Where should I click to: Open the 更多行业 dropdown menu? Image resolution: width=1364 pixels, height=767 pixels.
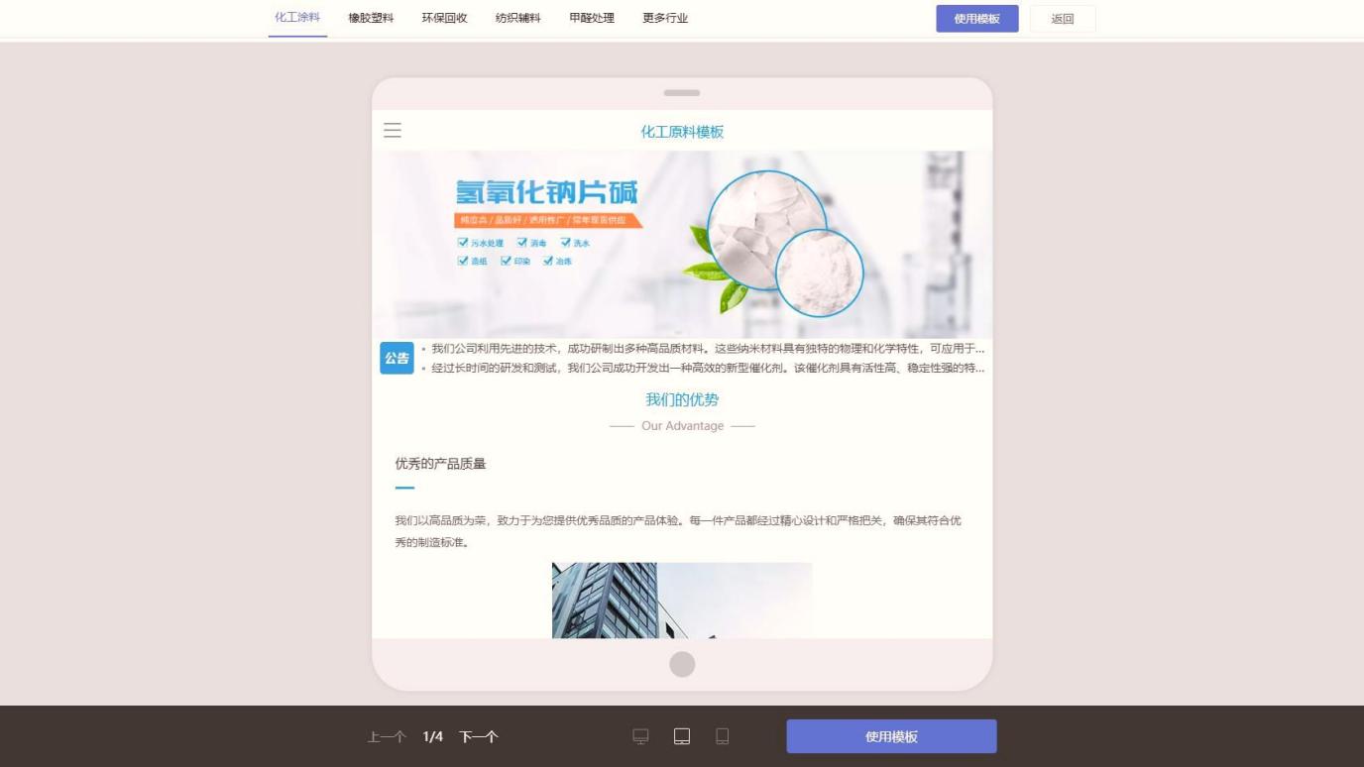coord(663,17)
